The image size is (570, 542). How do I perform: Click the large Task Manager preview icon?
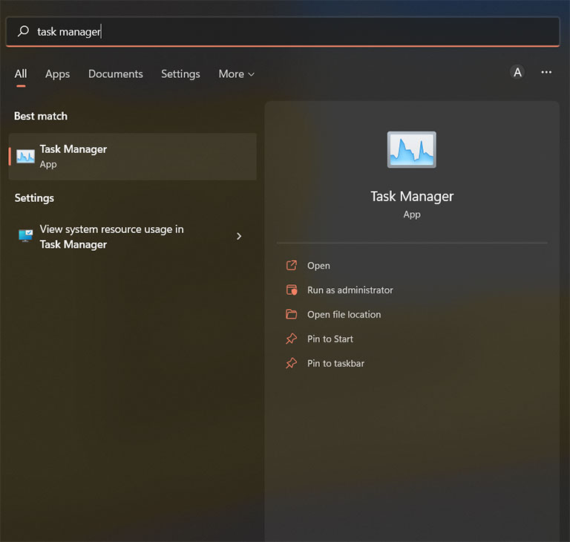[411, 149]
